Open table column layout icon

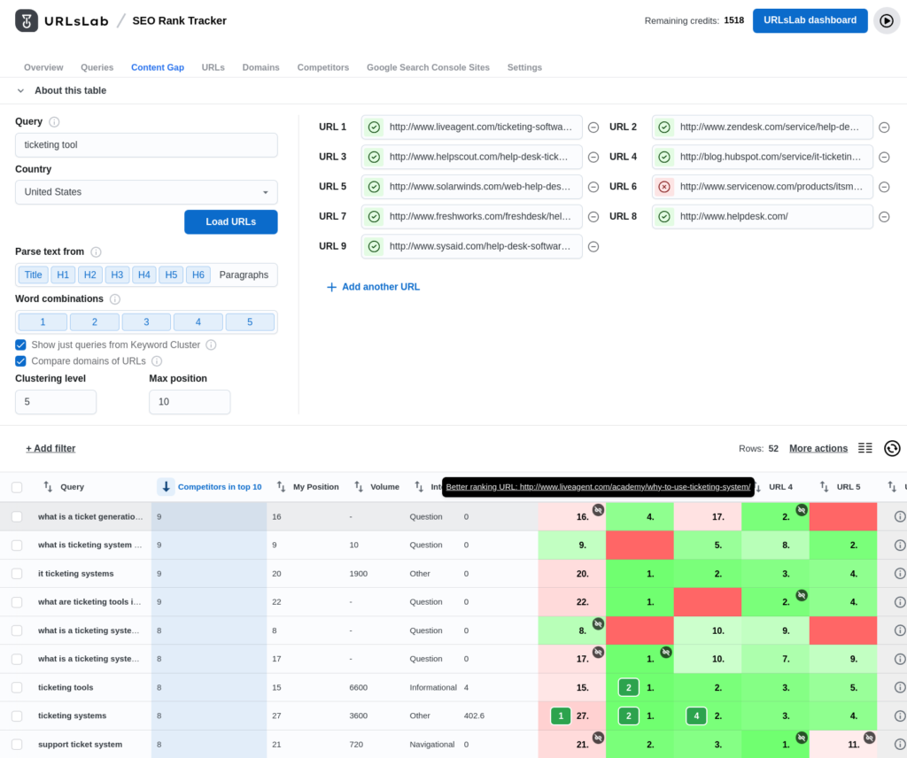point(864,448)
